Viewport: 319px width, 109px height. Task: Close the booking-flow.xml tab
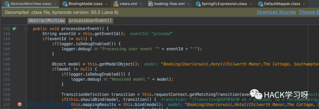point(188,4)
